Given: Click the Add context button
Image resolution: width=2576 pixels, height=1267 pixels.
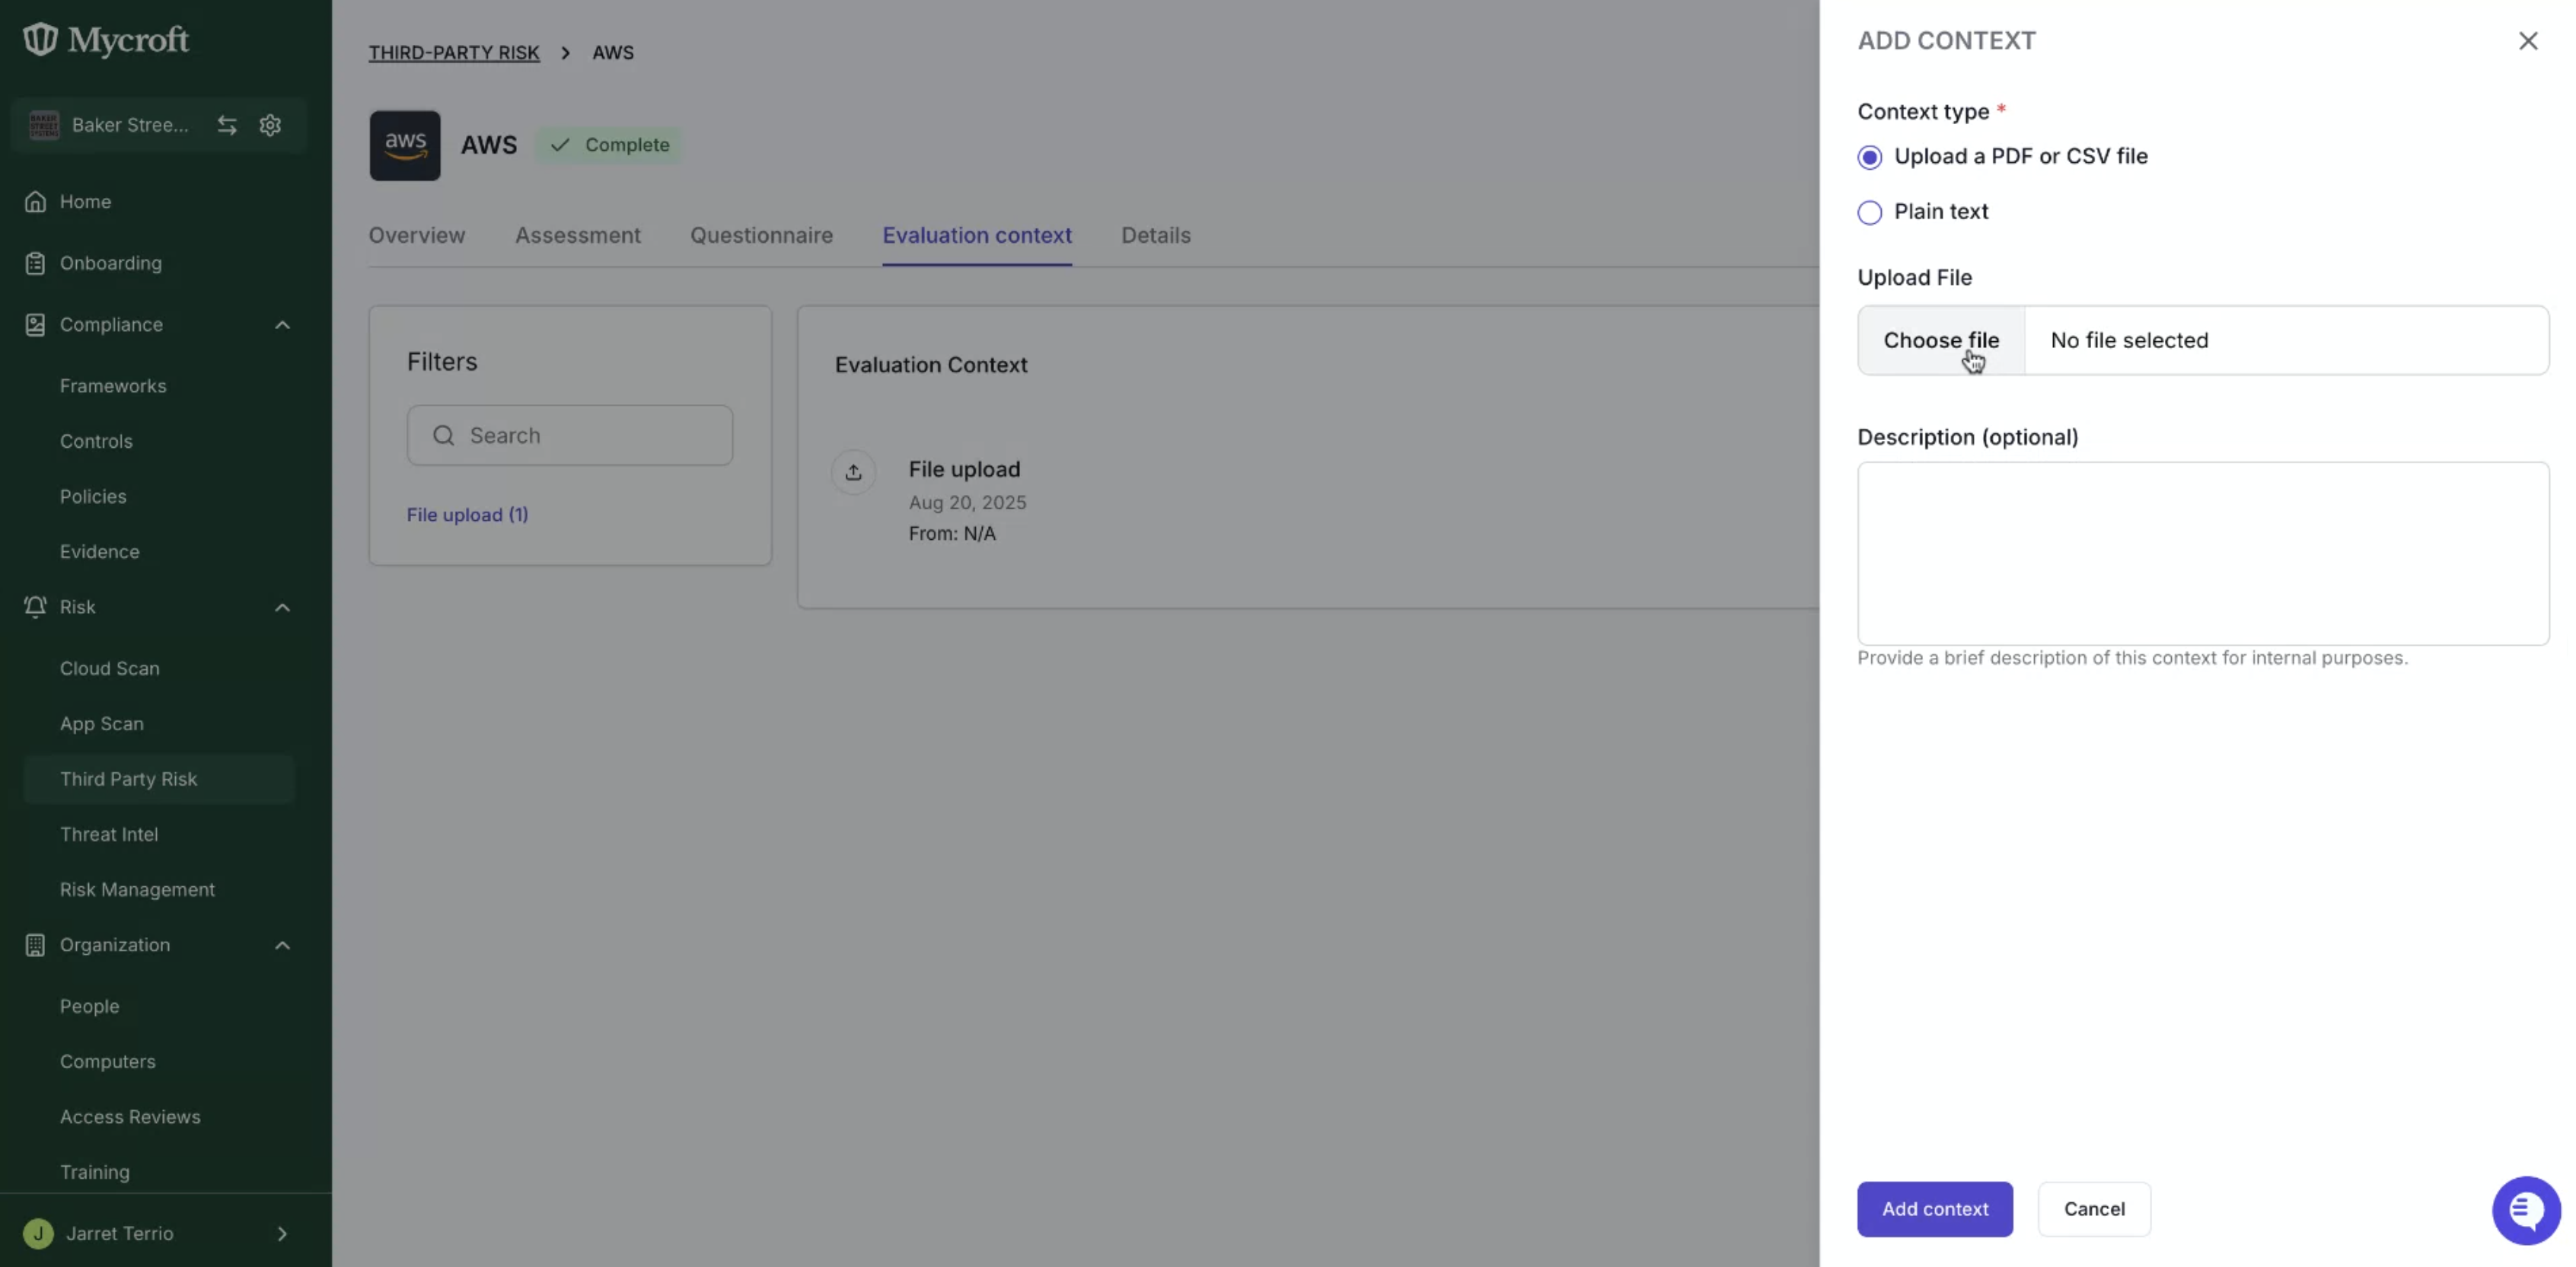Looking at the screenshot, I should pyautogui.click(x=1934, y=1209).
